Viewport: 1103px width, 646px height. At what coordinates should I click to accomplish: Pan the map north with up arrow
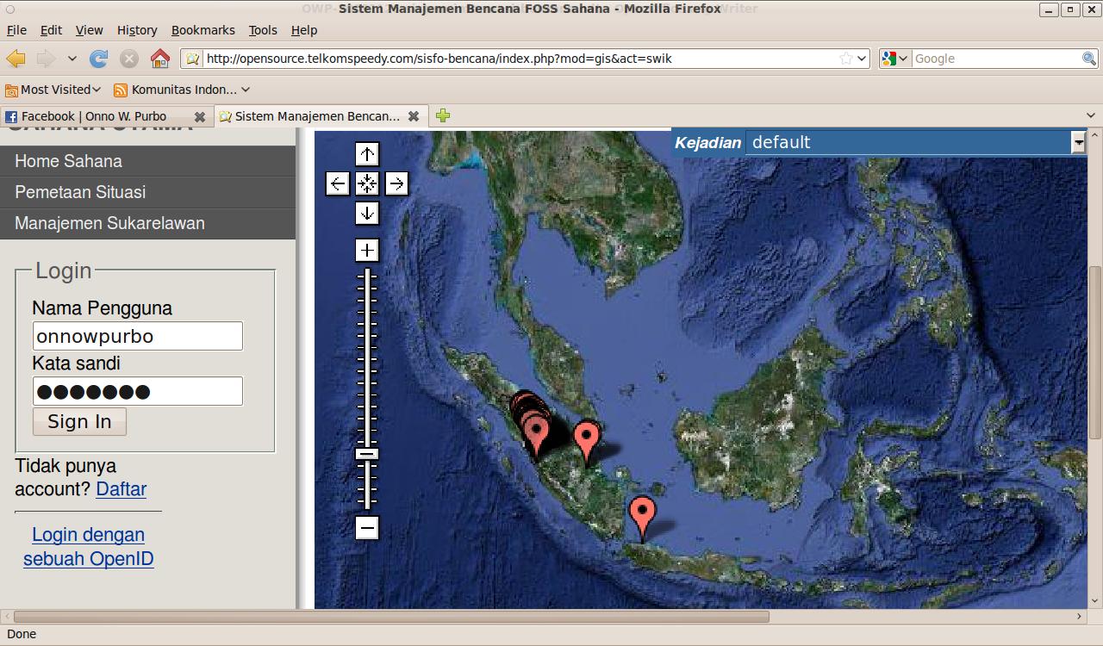tap(367, 154)
